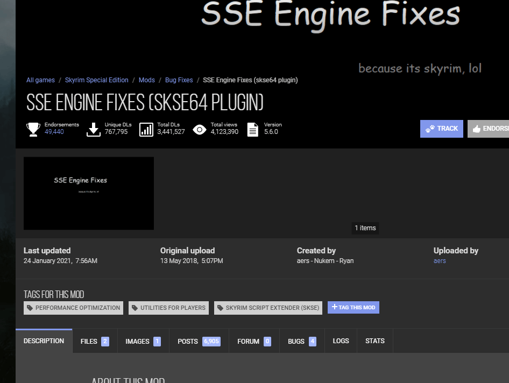Click the Unique DLs download arrow icon
509x383 pixels.
click(94, 129)
